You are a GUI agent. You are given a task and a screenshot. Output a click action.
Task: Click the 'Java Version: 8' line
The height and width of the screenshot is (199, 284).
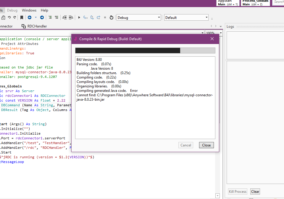pos(102,68)
